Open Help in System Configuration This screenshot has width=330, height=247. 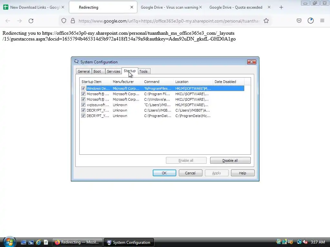[x=243, y=173]
